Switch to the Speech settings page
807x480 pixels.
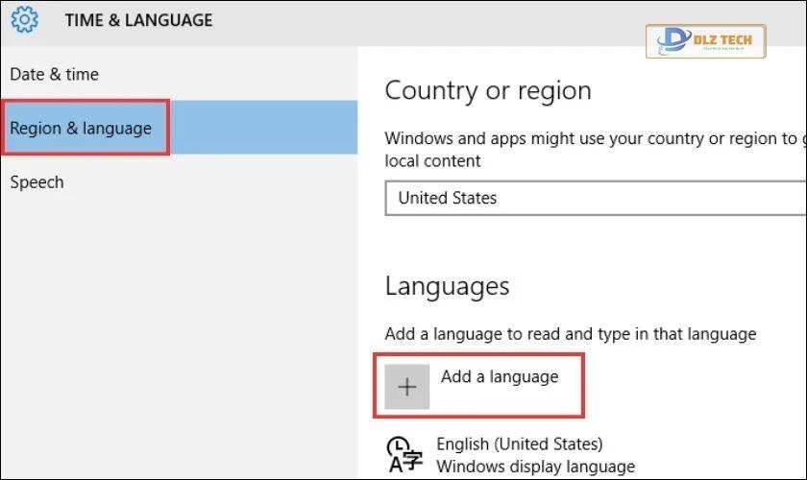tap(37, 181)
